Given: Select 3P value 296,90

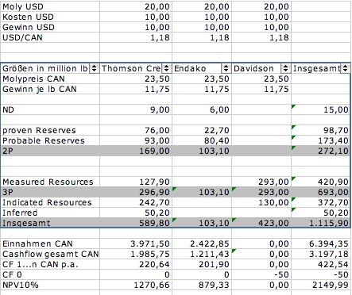Looking at the screenshot, I should [x=136, y=192].
